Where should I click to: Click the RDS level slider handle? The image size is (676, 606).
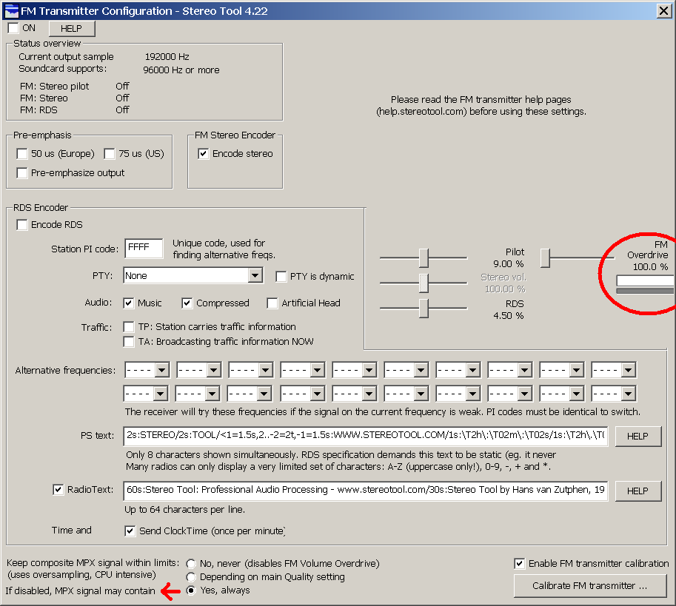point(424,308)
